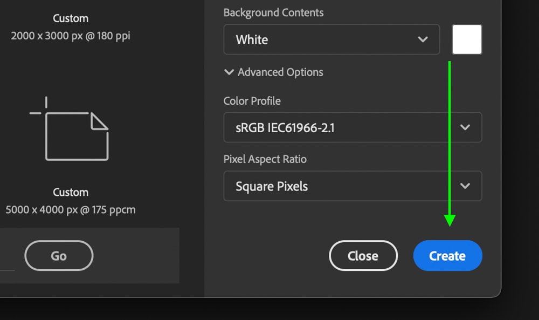Click the Background Contents heading label
This screenshot has width=539, height=320.
point(274,13)
